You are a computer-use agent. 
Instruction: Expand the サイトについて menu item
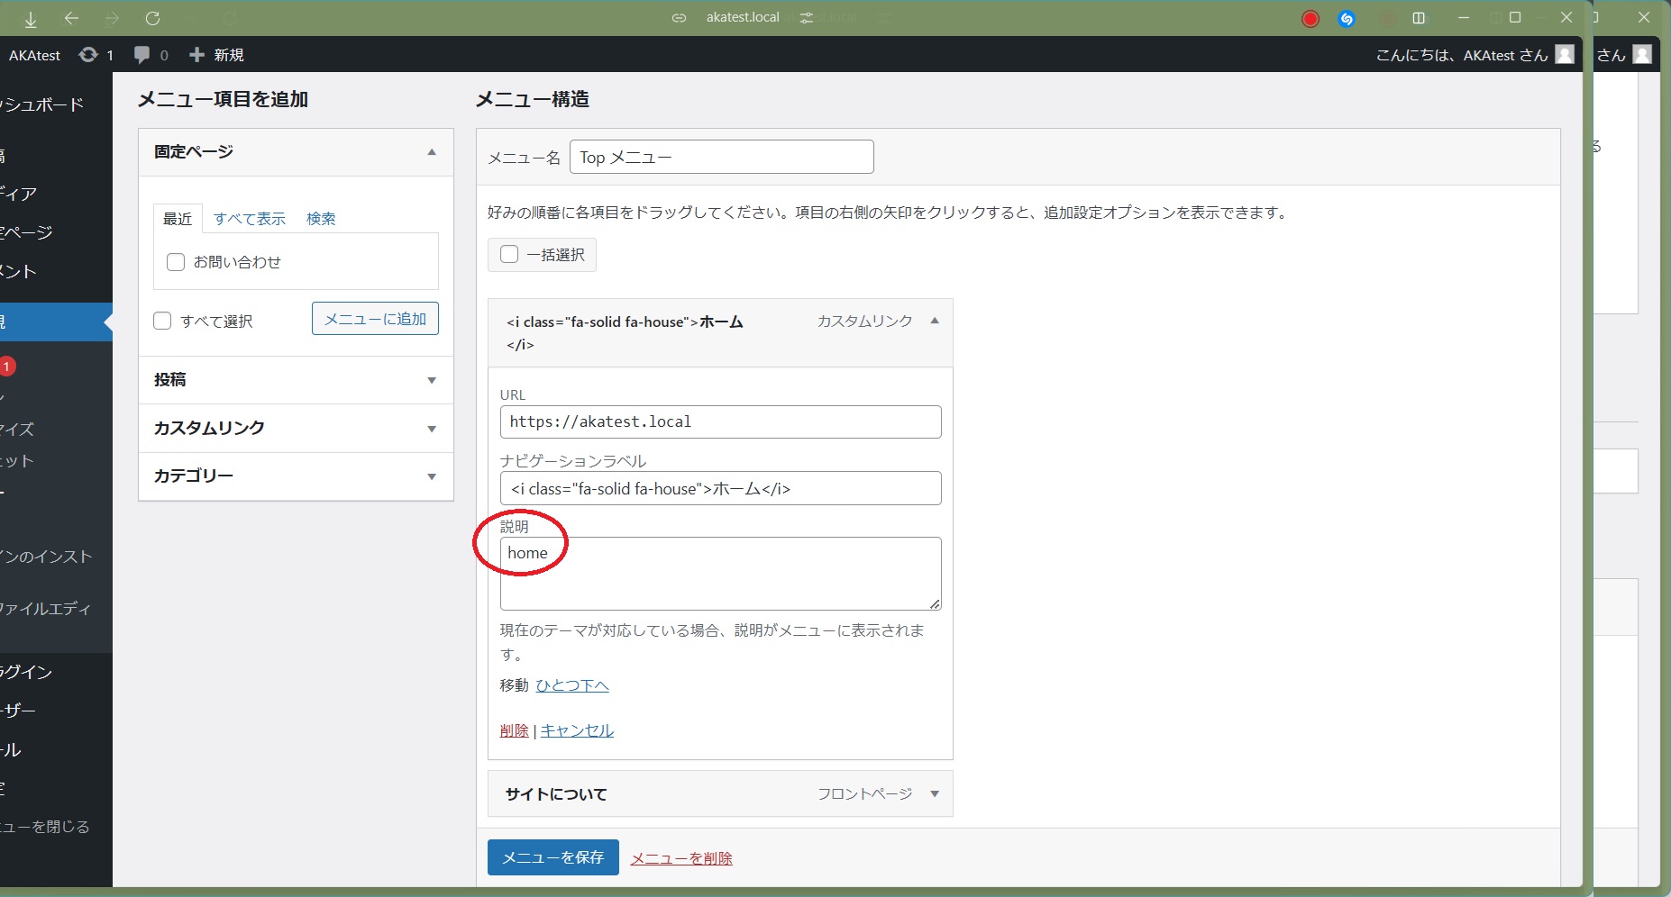[x=935, y=793]
